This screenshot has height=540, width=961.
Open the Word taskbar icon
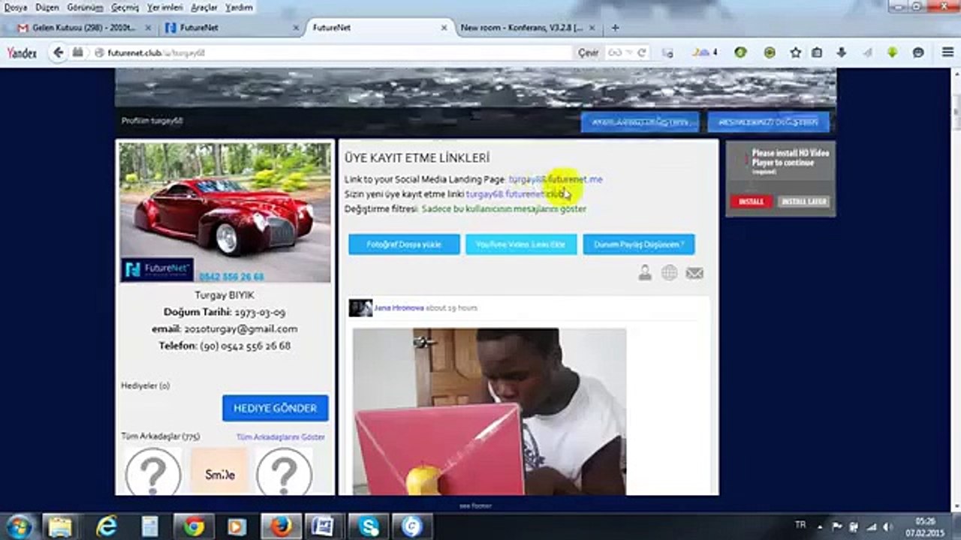coord(323,526)
